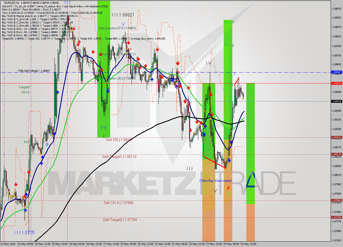Screen dimensions: 343x247
Task: Select the Sell Target1 | 1.08133 label
Action: (x=119, y=157)
